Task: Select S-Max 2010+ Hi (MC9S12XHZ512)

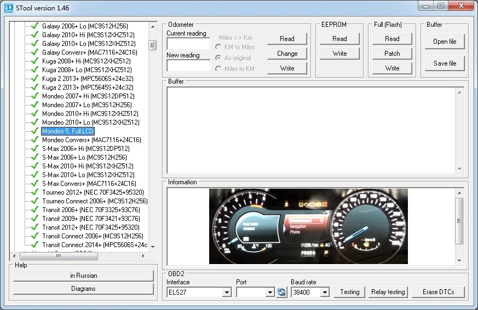Action: tap(88, 166)
